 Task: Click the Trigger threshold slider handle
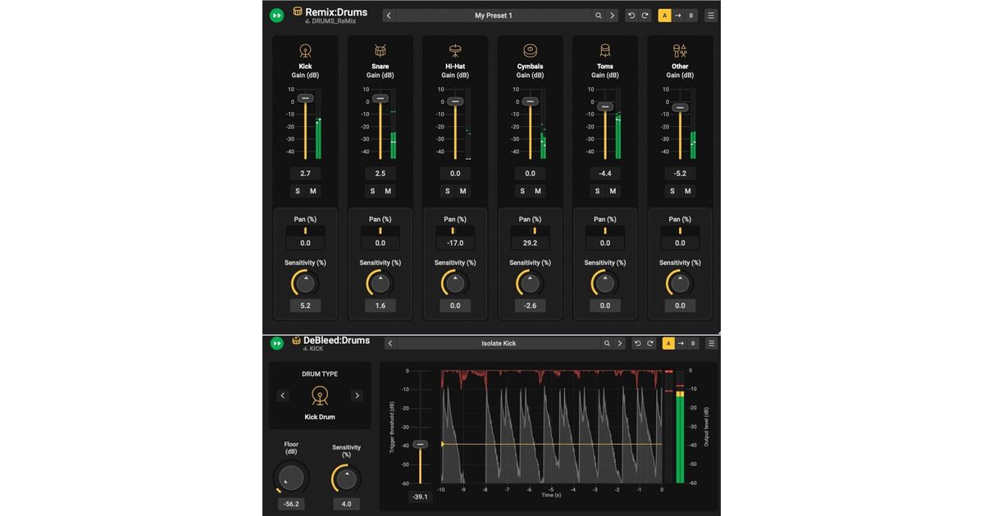(x=420, y=444)
